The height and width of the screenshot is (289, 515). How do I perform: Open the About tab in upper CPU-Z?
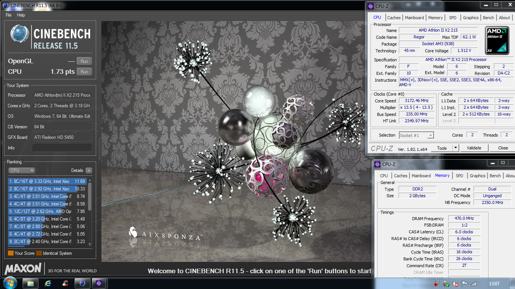click(x=504, y=18)
